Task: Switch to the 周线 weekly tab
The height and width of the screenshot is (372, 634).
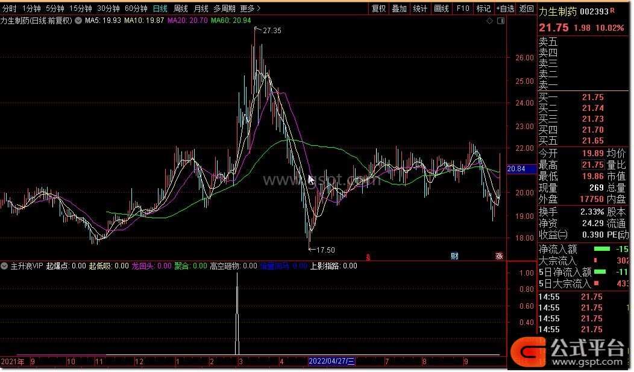Action: pyautogui.click(x=180, y=8)
